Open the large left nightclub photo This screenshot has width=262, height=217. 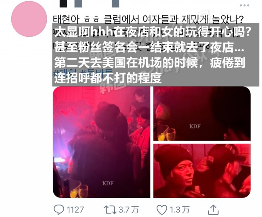101,142
